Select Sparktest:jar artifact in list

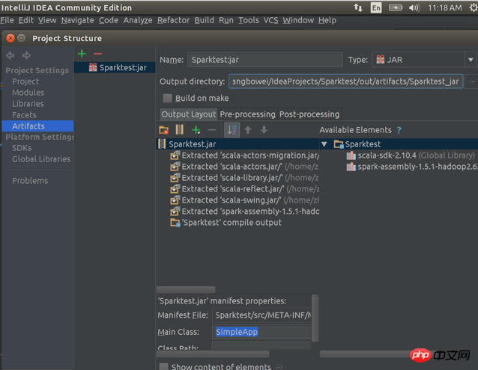click(115, 67)
